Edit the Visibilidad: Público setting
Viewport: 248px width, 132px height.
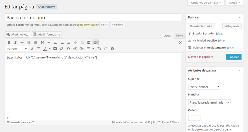pyautogui.click(x=221, y=41)
